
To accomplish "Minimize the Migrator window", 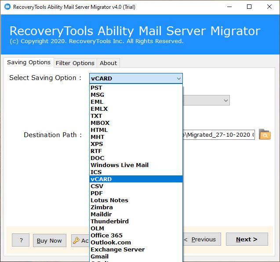I will (229, 7).
